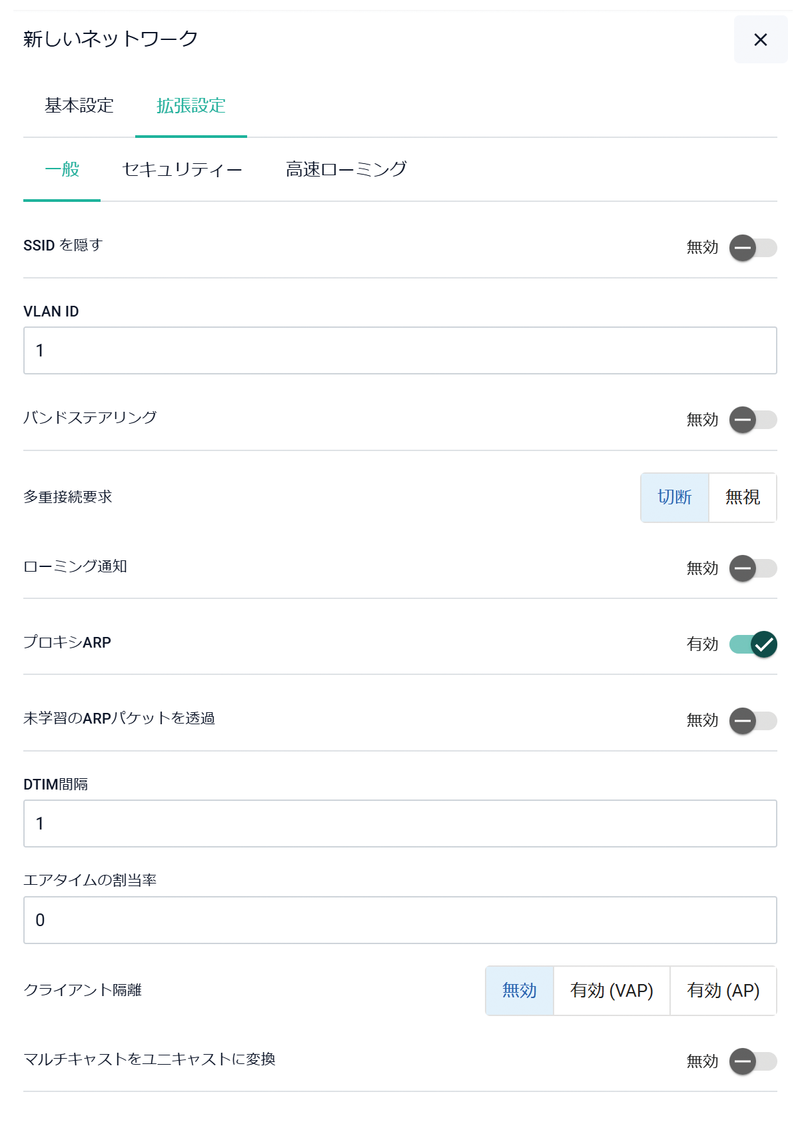
Task: Open the セキュリティー sub-tab
Action: pos(182,170)
